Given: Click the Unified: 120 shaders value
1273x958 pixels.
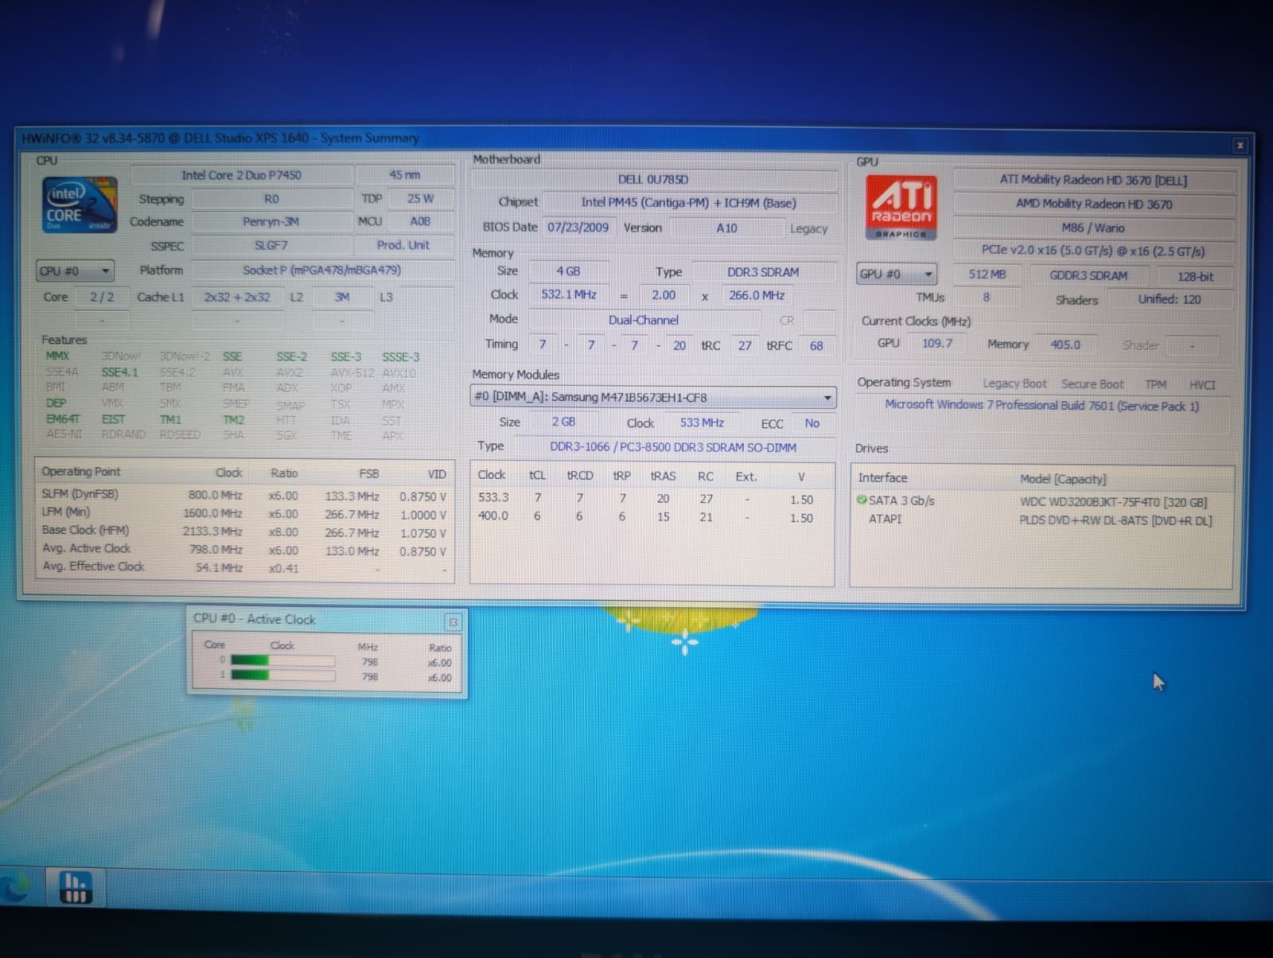Looking at the screenshot, I should [x=1169, y=299].
